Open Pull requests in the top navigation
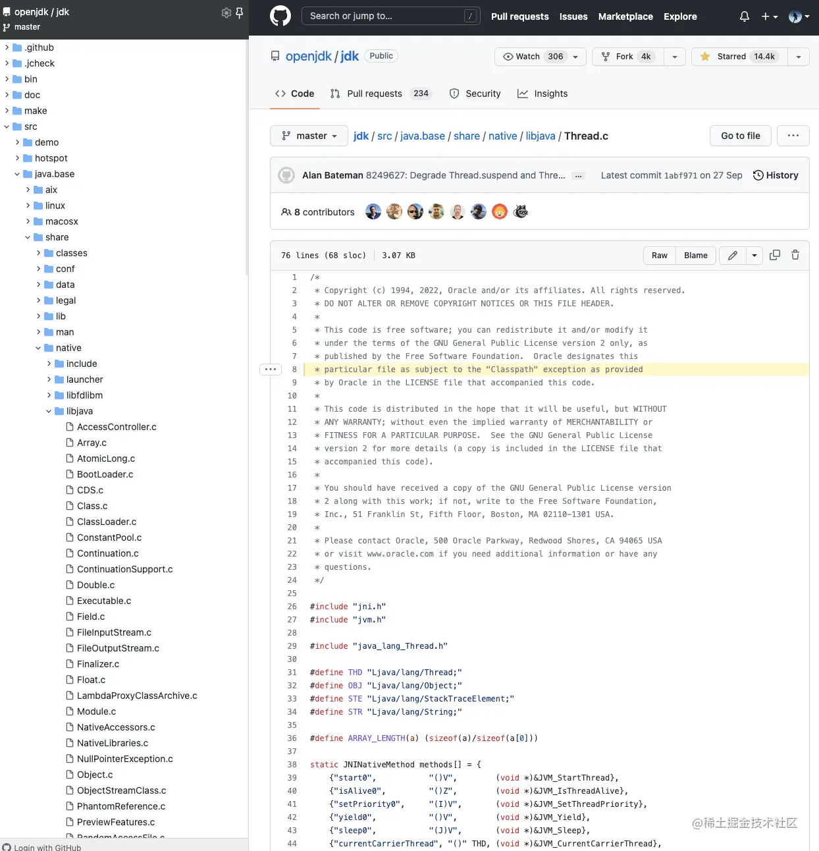The height and width of the screenshot is (851, 819). 519,16
